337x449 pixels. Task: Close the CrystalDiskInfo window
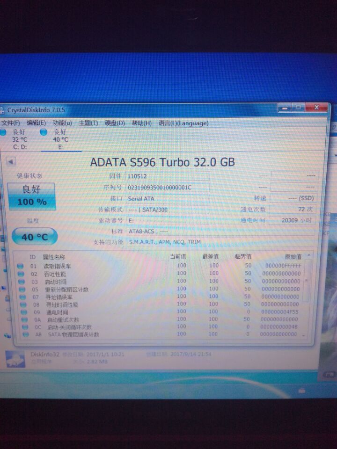[317, 108]
